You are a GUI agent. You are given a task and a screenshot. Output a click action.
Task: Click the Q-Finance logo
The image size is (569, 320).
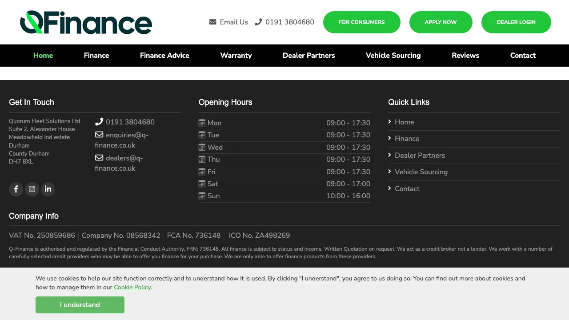coord(85,22)
